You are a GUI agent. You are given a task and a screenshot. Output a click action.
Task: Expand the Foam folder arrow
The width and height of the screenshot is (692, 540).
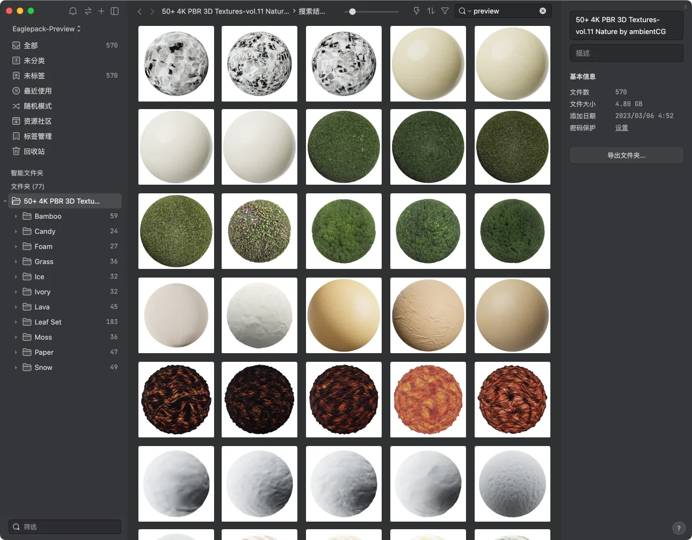coord(16,246)
